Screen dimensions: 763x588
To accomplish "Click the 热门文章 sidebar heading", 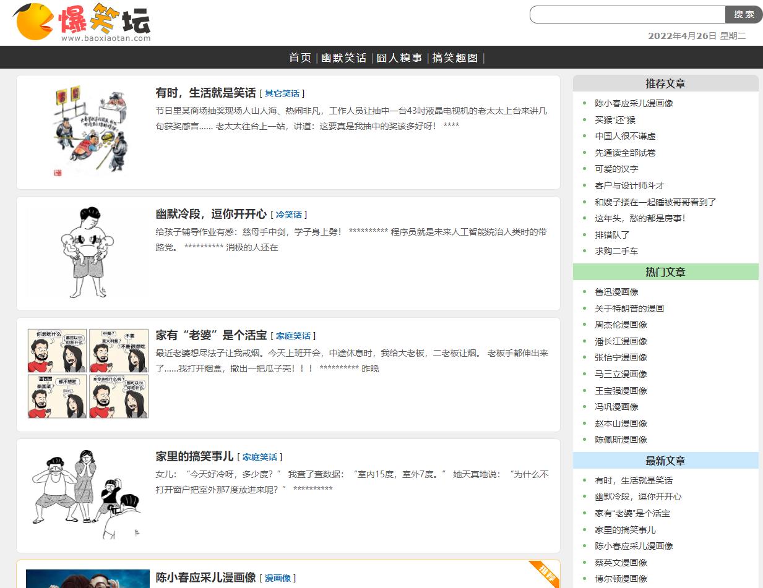I will click(665, 272).
